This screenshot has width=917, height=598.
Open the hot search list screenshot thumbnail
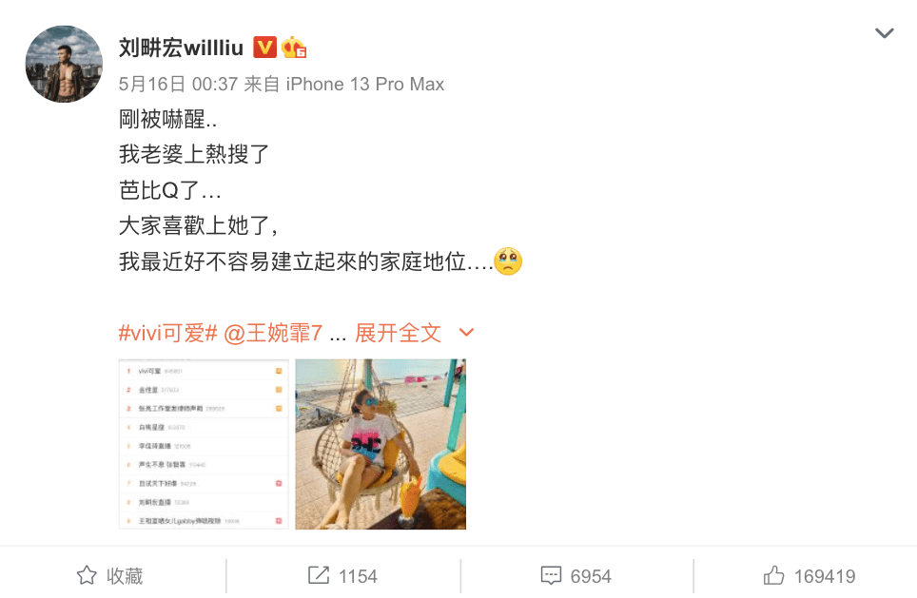[204, 444]
